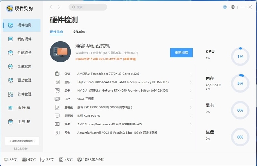This screenshot has height=166, width=257.
Task: Click the 重新扫描 button
Action: [x=182, y=52]
